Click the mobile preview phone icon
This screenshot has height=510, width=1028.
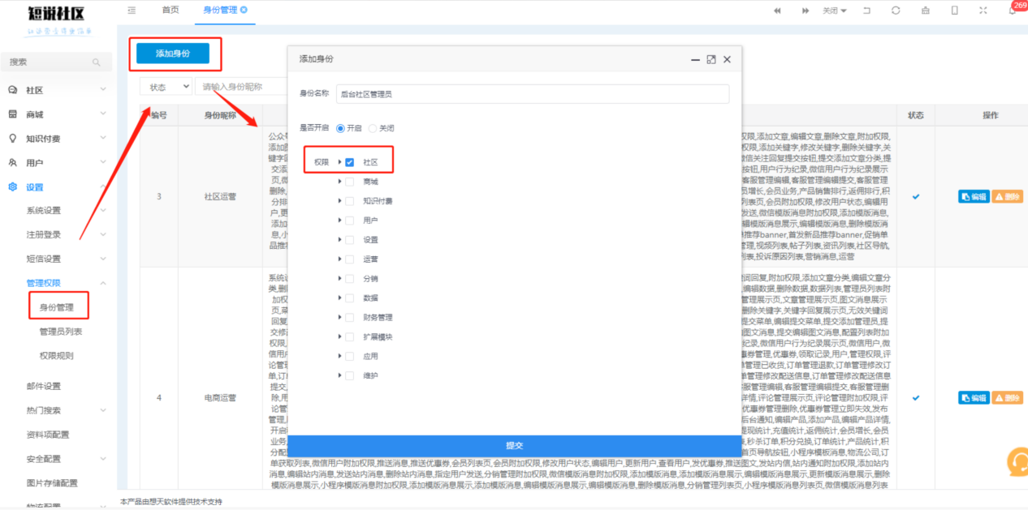point(954,11)
